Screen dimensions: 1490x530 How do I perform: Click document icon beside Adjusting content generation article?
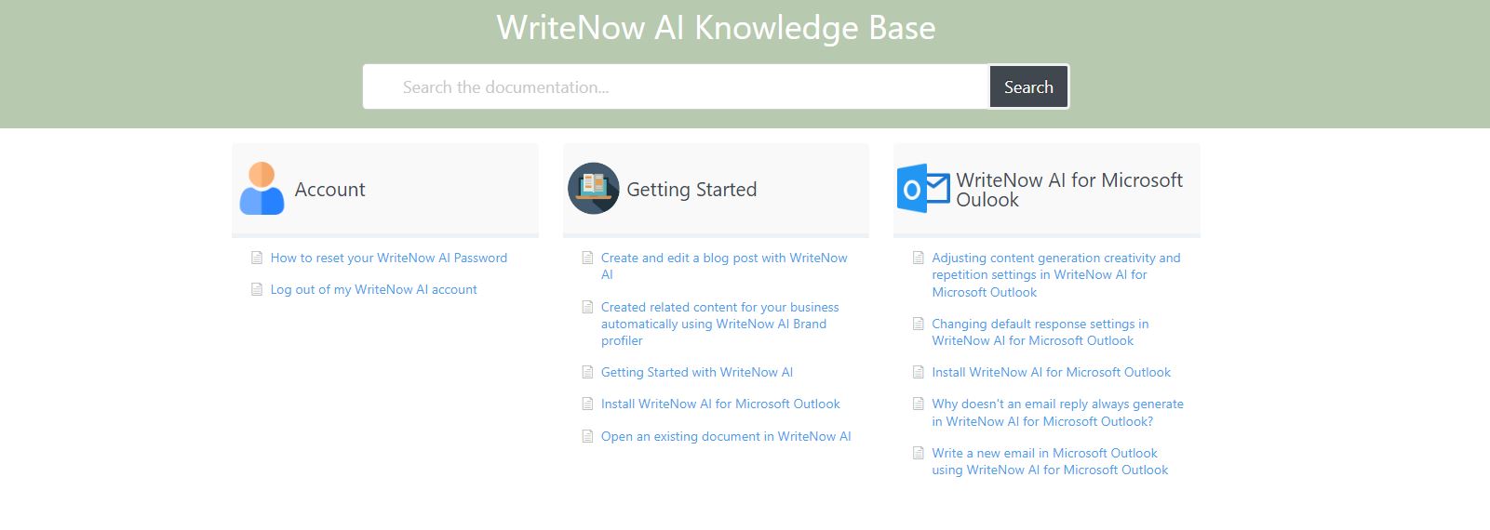tap(919, 258)
